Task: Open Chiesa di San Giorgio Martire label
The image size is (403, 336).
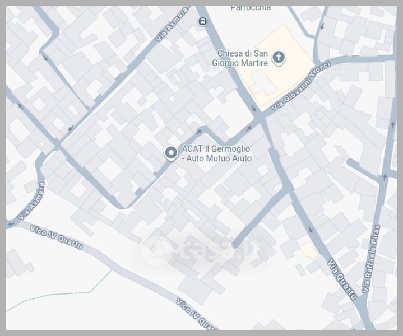Action: click(x=240, y=58)
